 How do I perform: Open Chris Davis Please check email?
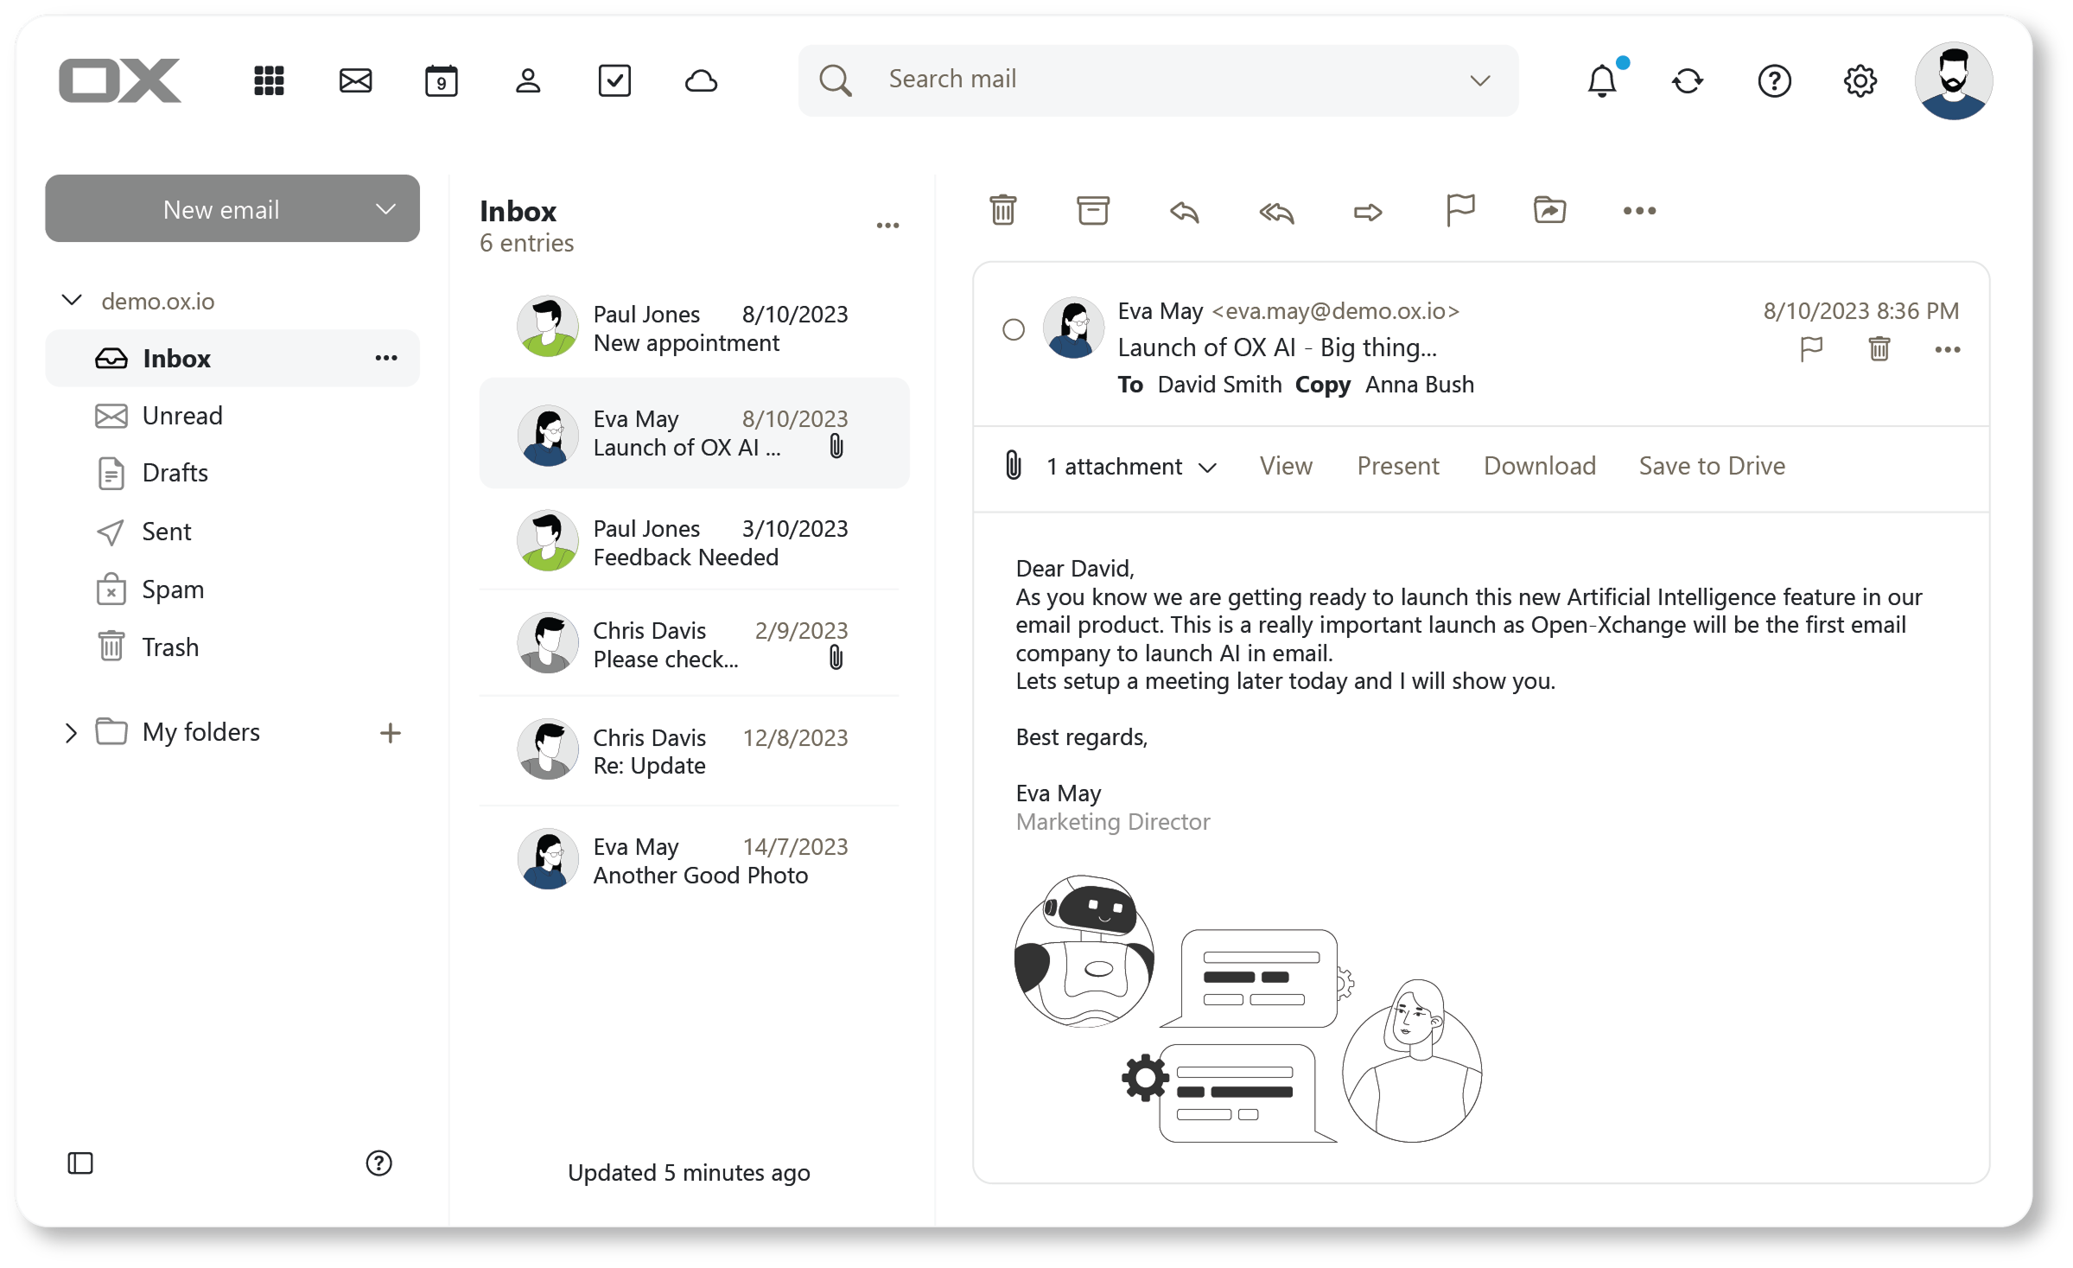point(694,643)
